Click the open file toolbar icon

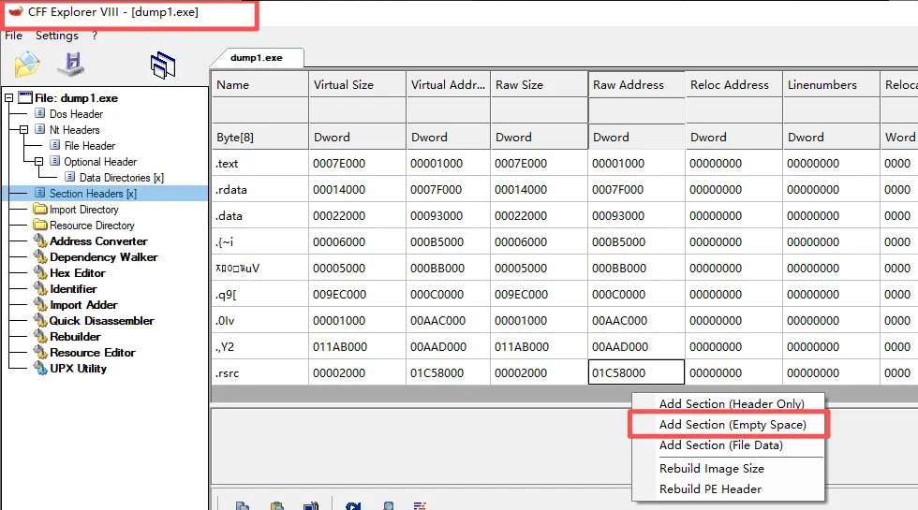click(27, 65)
